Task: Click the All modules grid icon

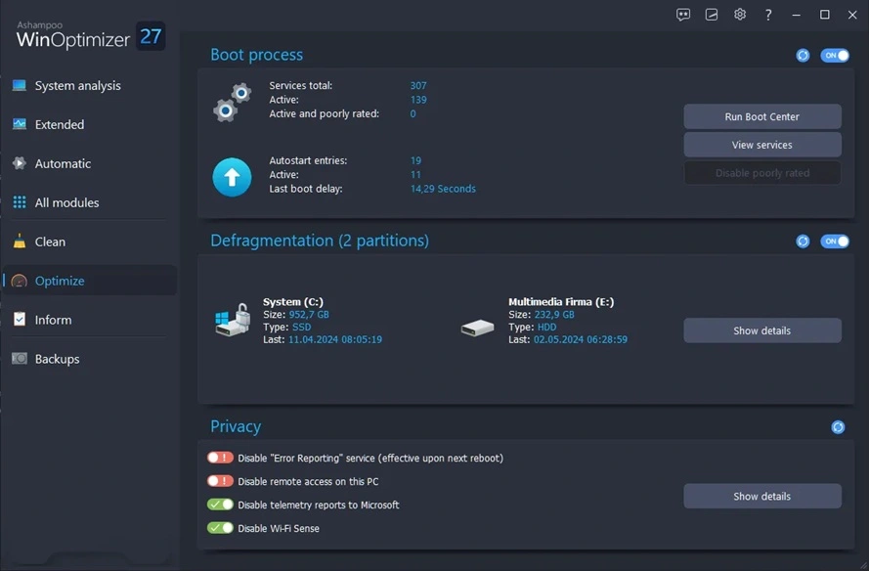Action: 20,202
